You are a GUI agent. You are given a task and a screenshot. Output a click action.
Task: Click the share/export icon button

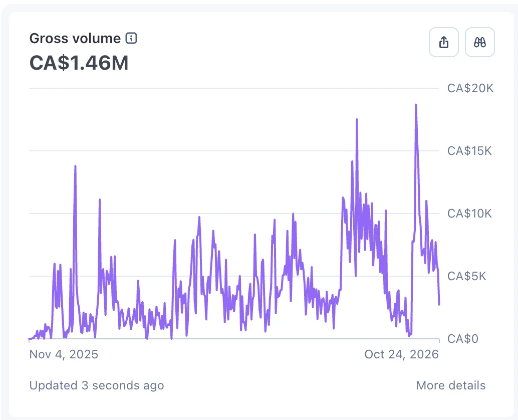tap(444, 42)
